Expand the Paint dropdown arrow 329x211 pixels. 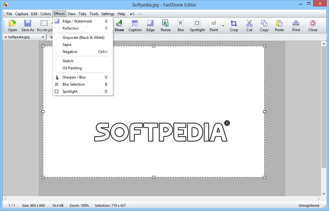pos(223,26)
